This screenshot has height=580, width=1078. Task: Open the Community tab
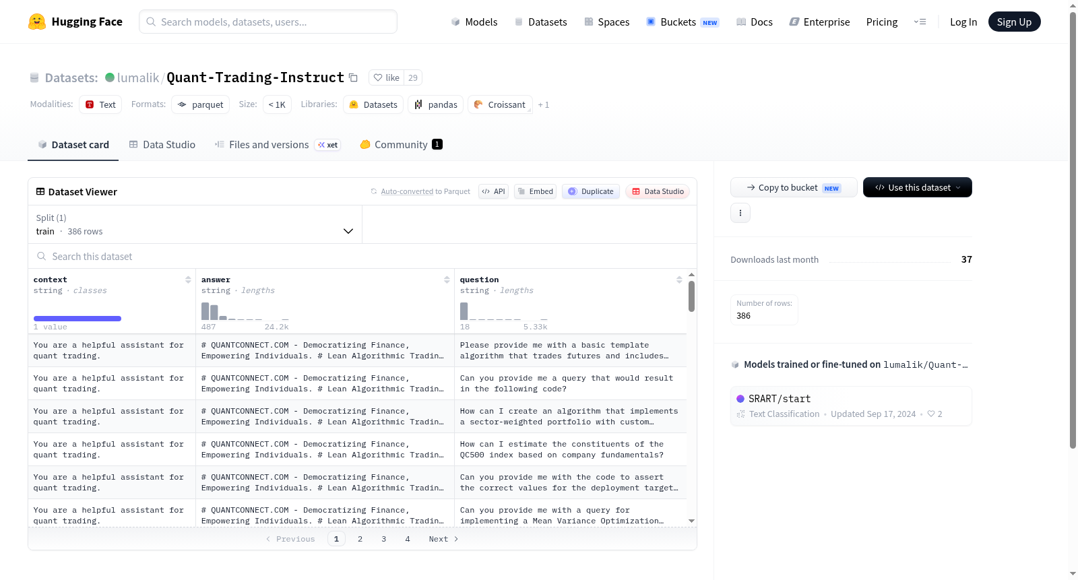[x=401, y=144]
